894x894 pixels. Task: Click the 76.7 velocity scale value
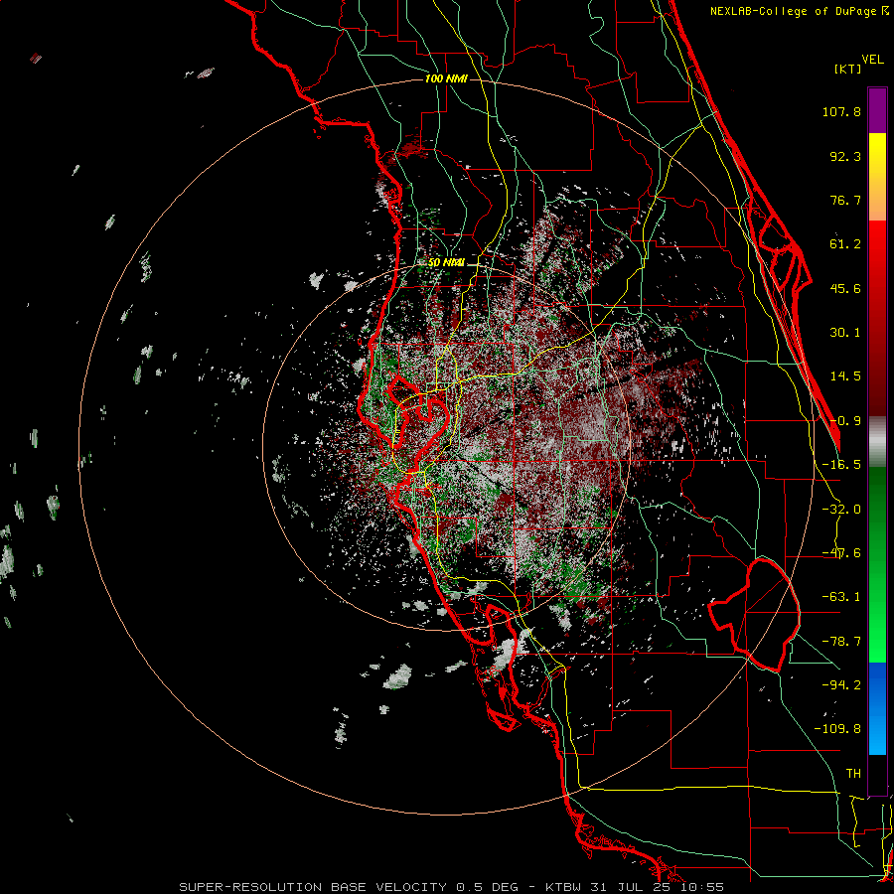[845, 200]
